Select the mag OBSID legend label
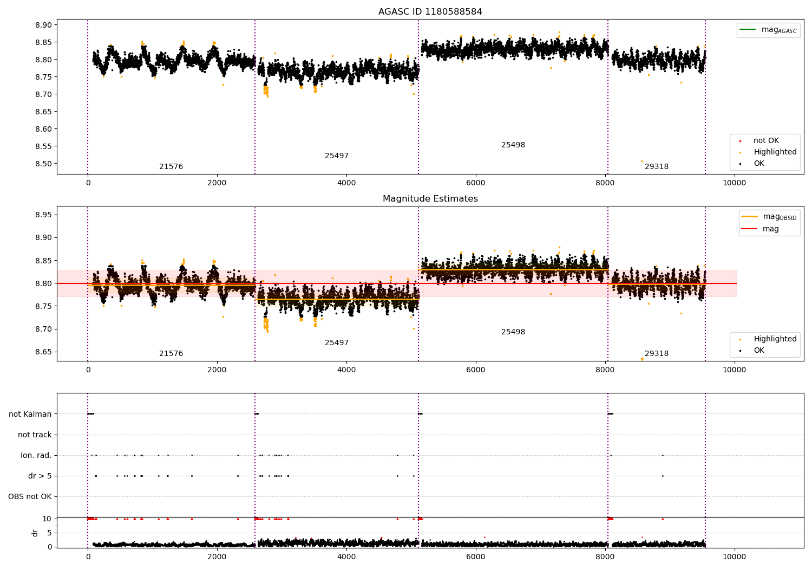Viewport: 812px width, 569px height. pos(780,217)
